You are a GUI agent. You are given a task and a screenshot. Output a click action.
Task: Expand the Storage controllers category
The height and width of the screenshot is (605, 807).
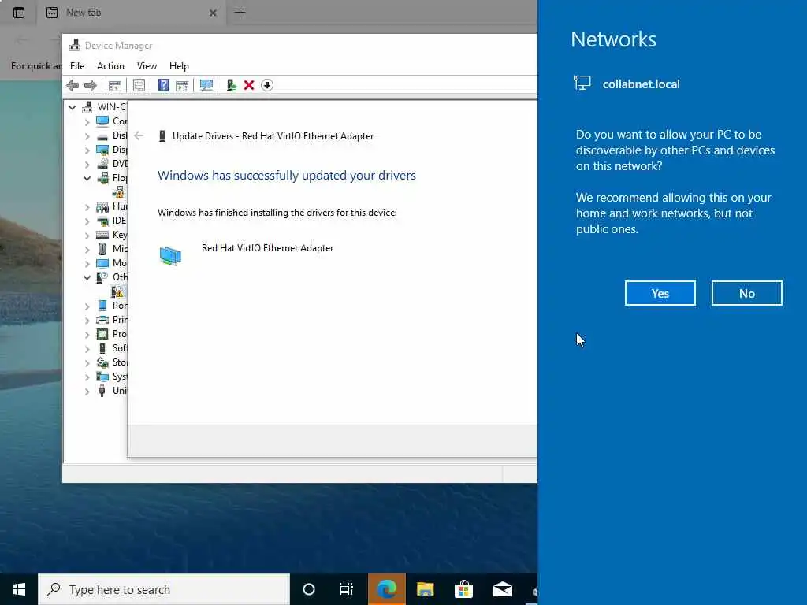[87, 362]
